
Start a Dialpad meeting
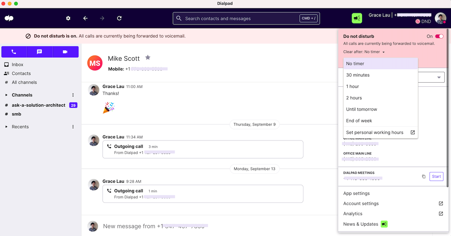click(x=436, y=176)
